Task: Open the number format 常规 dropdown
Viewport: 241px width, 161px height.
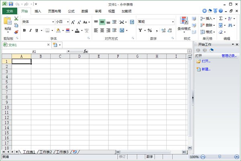Action: point(173,22)
